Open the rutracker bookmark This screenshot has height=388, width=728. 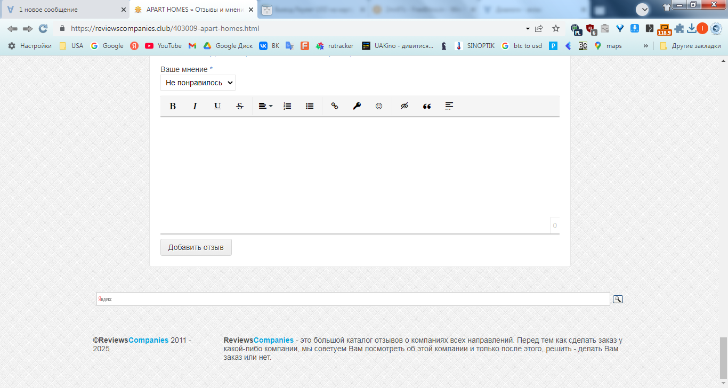335,46
